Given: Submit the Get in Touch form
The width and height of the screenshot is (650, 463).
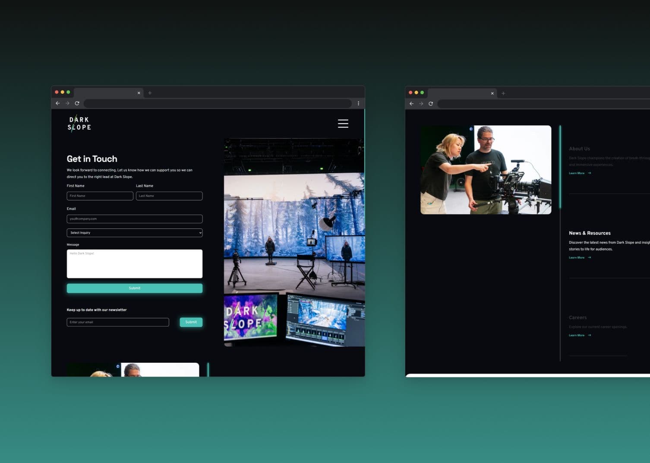Looking at the screenshot, I should tap(134, 288).
